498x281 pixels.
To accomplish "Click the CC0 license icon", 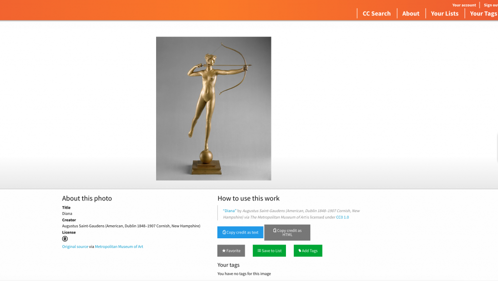I will point(65,239).
